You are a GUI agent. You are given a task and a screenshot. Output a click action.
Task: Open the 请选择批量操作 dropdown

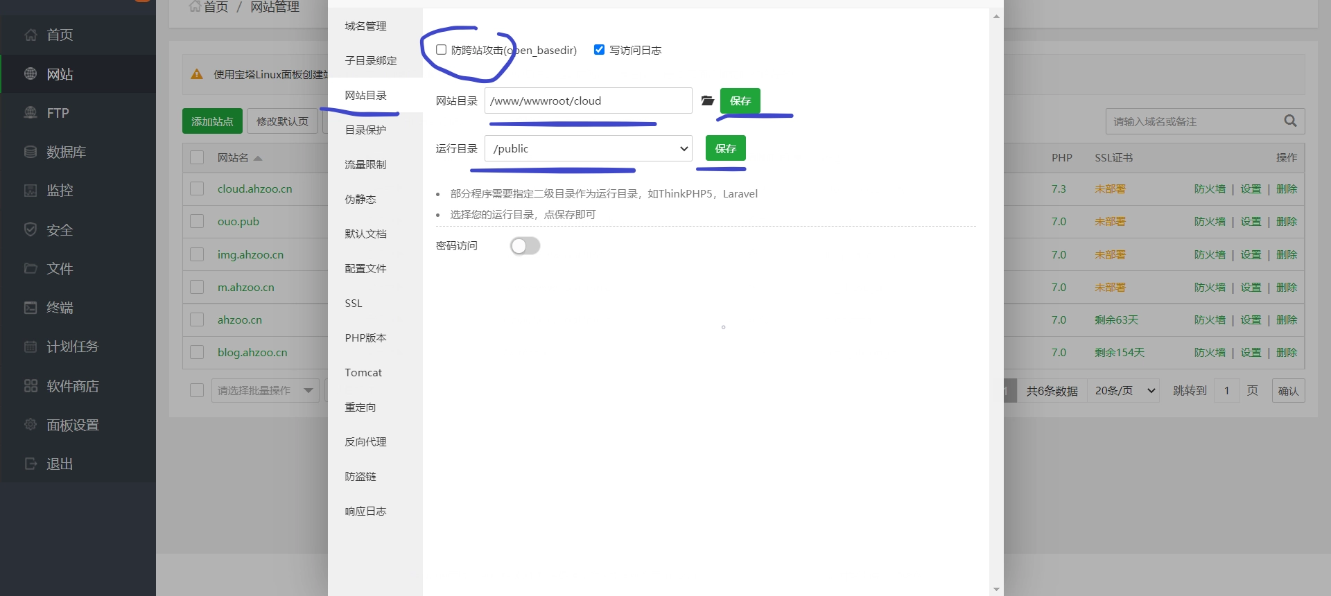point(264,390)
